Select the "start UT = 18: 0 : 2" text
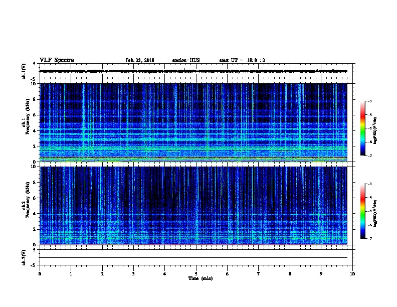This screenshot has height=307, width=397. pyautogui.click(x=242, y=60)
